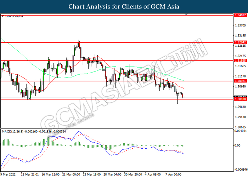Click the 1.31170 price axis value

pyautogui.click(x=241, y=76)
